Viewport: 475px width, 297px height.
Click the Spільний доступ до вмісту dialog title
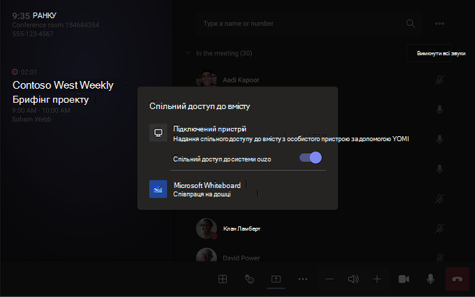[200, 106]
